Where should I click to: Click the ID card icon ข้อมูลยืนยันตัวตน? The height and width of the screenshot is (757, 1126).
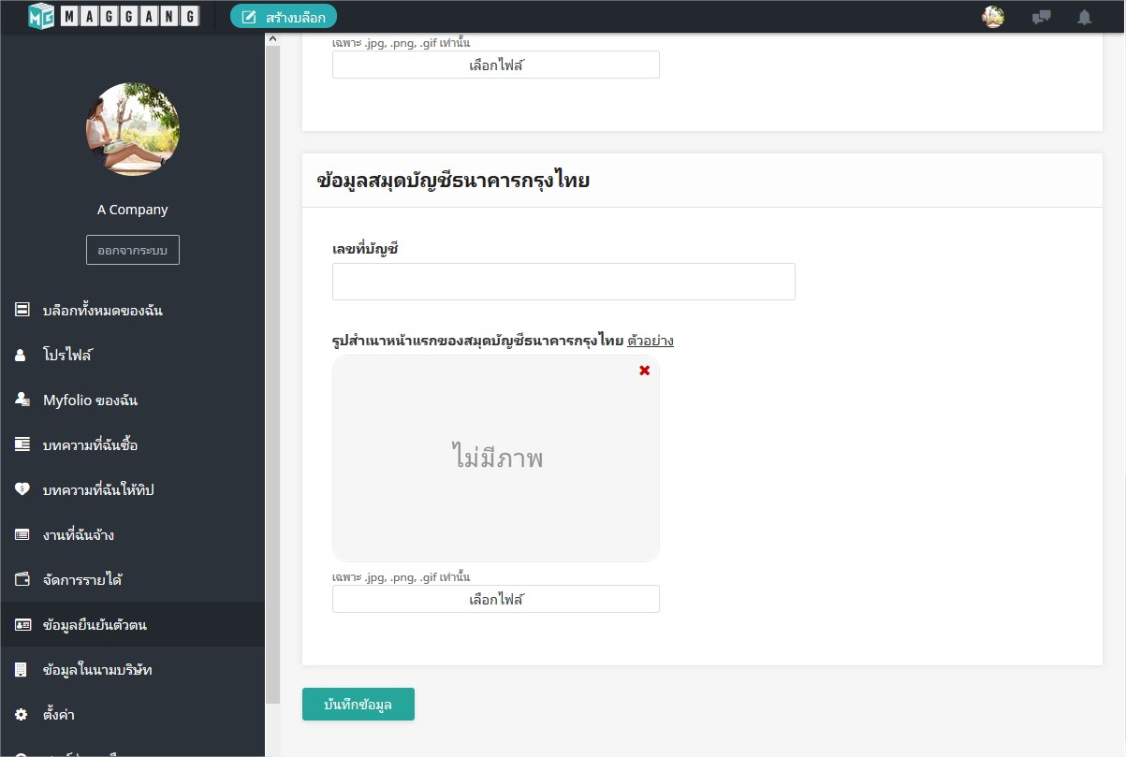coord(22,624)
